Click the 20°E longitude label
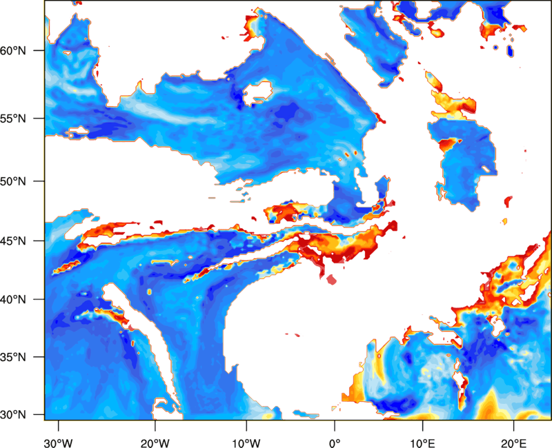Screen dimensions: 552x448 tap(513, 443)
